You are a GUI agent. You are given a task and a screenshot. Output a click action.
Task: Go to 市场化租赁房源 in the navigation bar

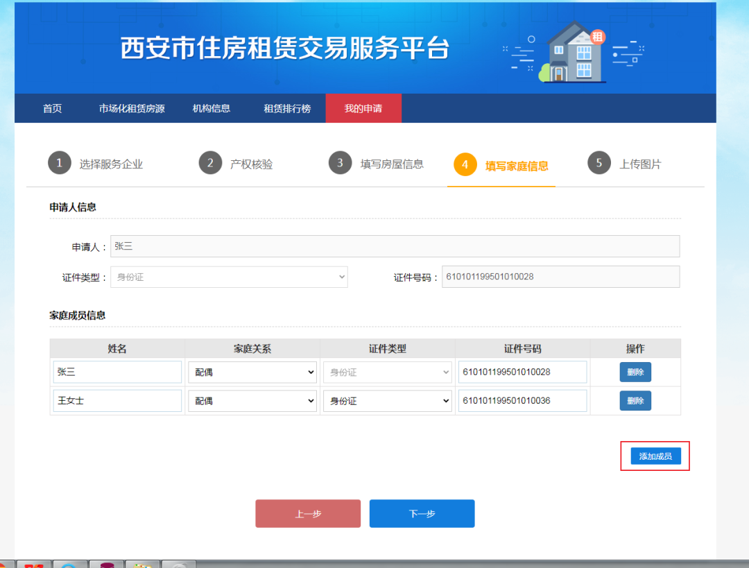(x=132, y=109)
